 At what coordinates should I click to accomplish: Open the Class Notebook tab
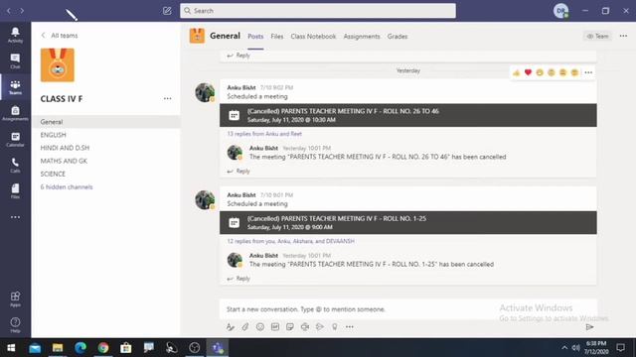point(313,37)
